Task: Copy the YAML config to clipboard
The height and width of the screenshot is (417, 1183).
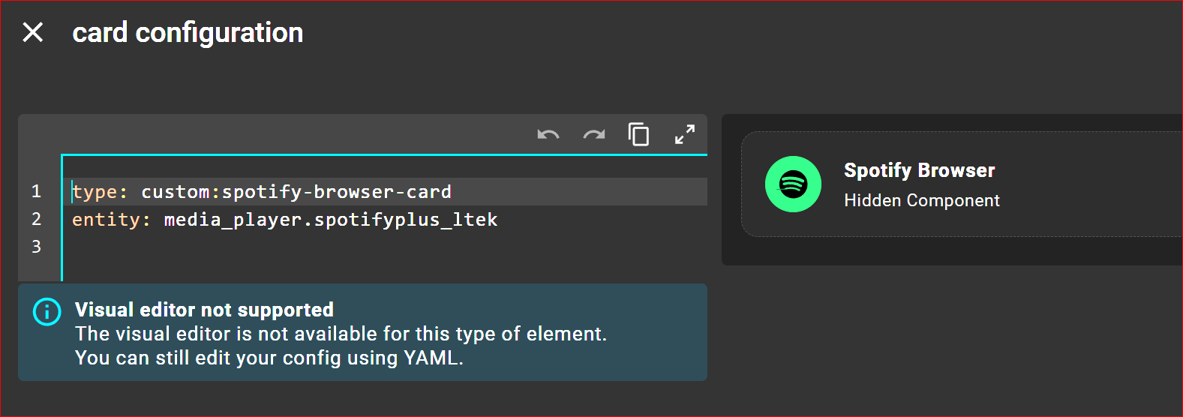Action: (638, 135)
